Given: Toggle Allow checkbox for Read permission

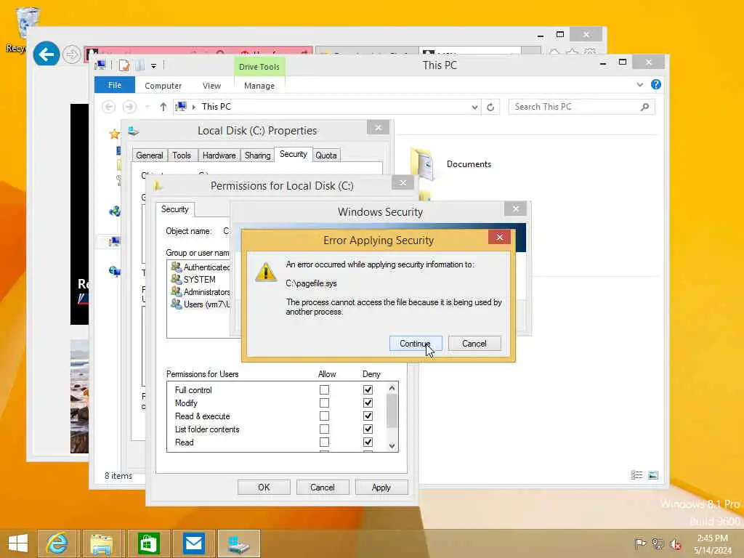Looking at the screenshot, I should (324, 442).
